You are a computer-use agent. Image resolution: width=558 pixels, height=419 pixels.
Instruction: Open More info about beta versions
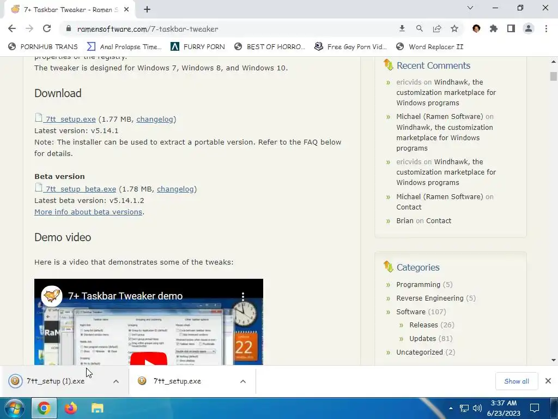(88, 212)
